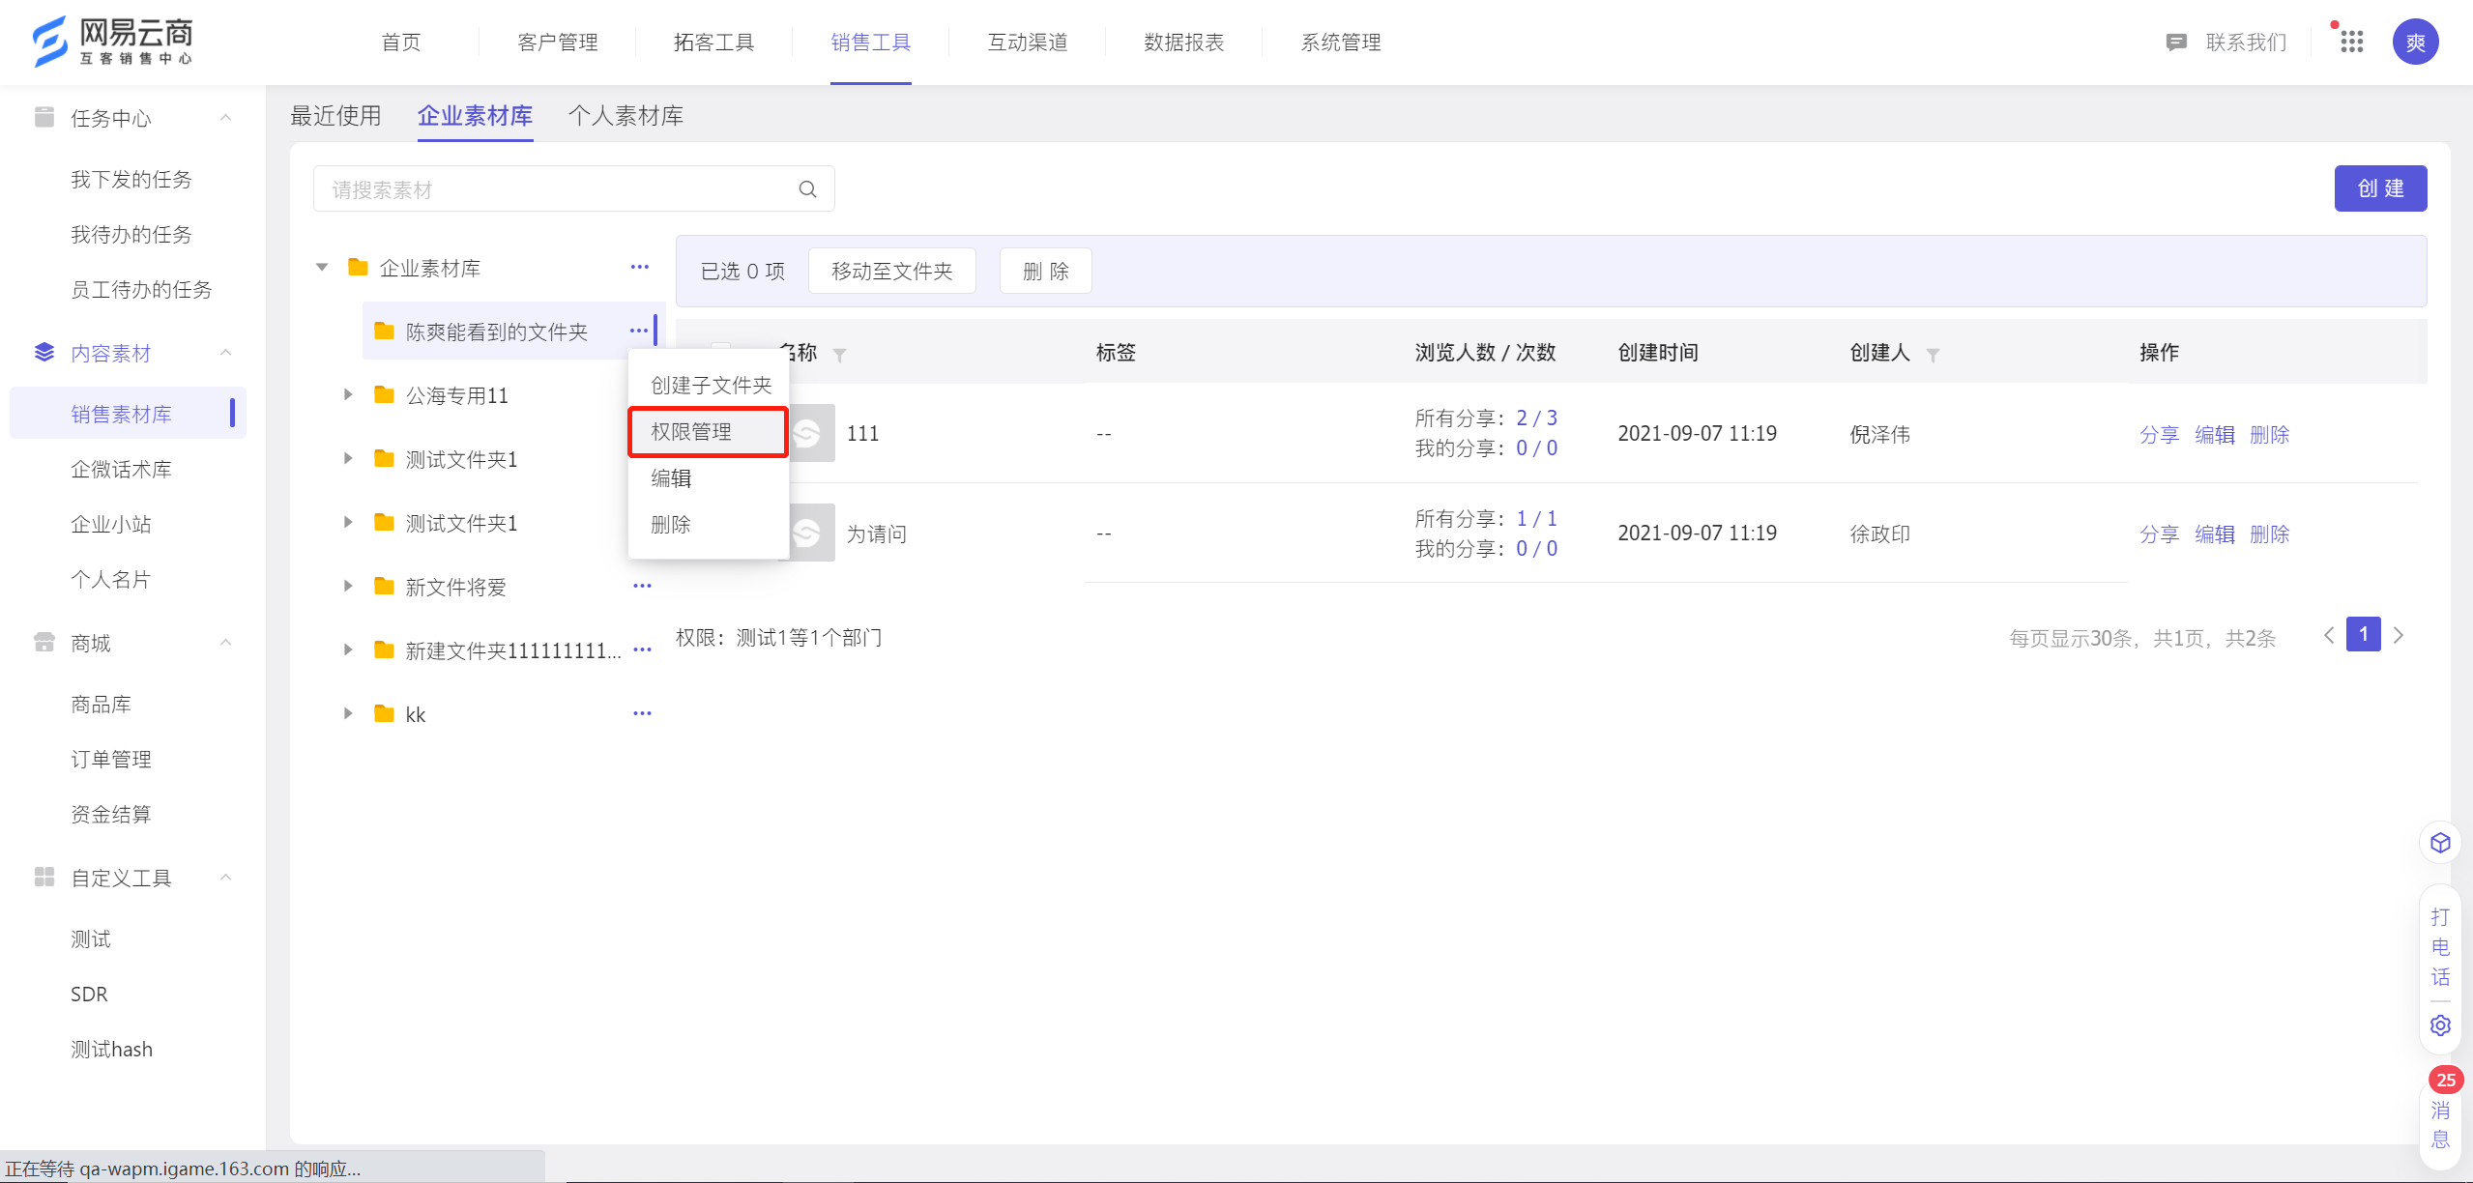Viewport: 2473px width, 1183px height.
Task: Collapse the 任务中心 section chevron
Action: (226, 117)
